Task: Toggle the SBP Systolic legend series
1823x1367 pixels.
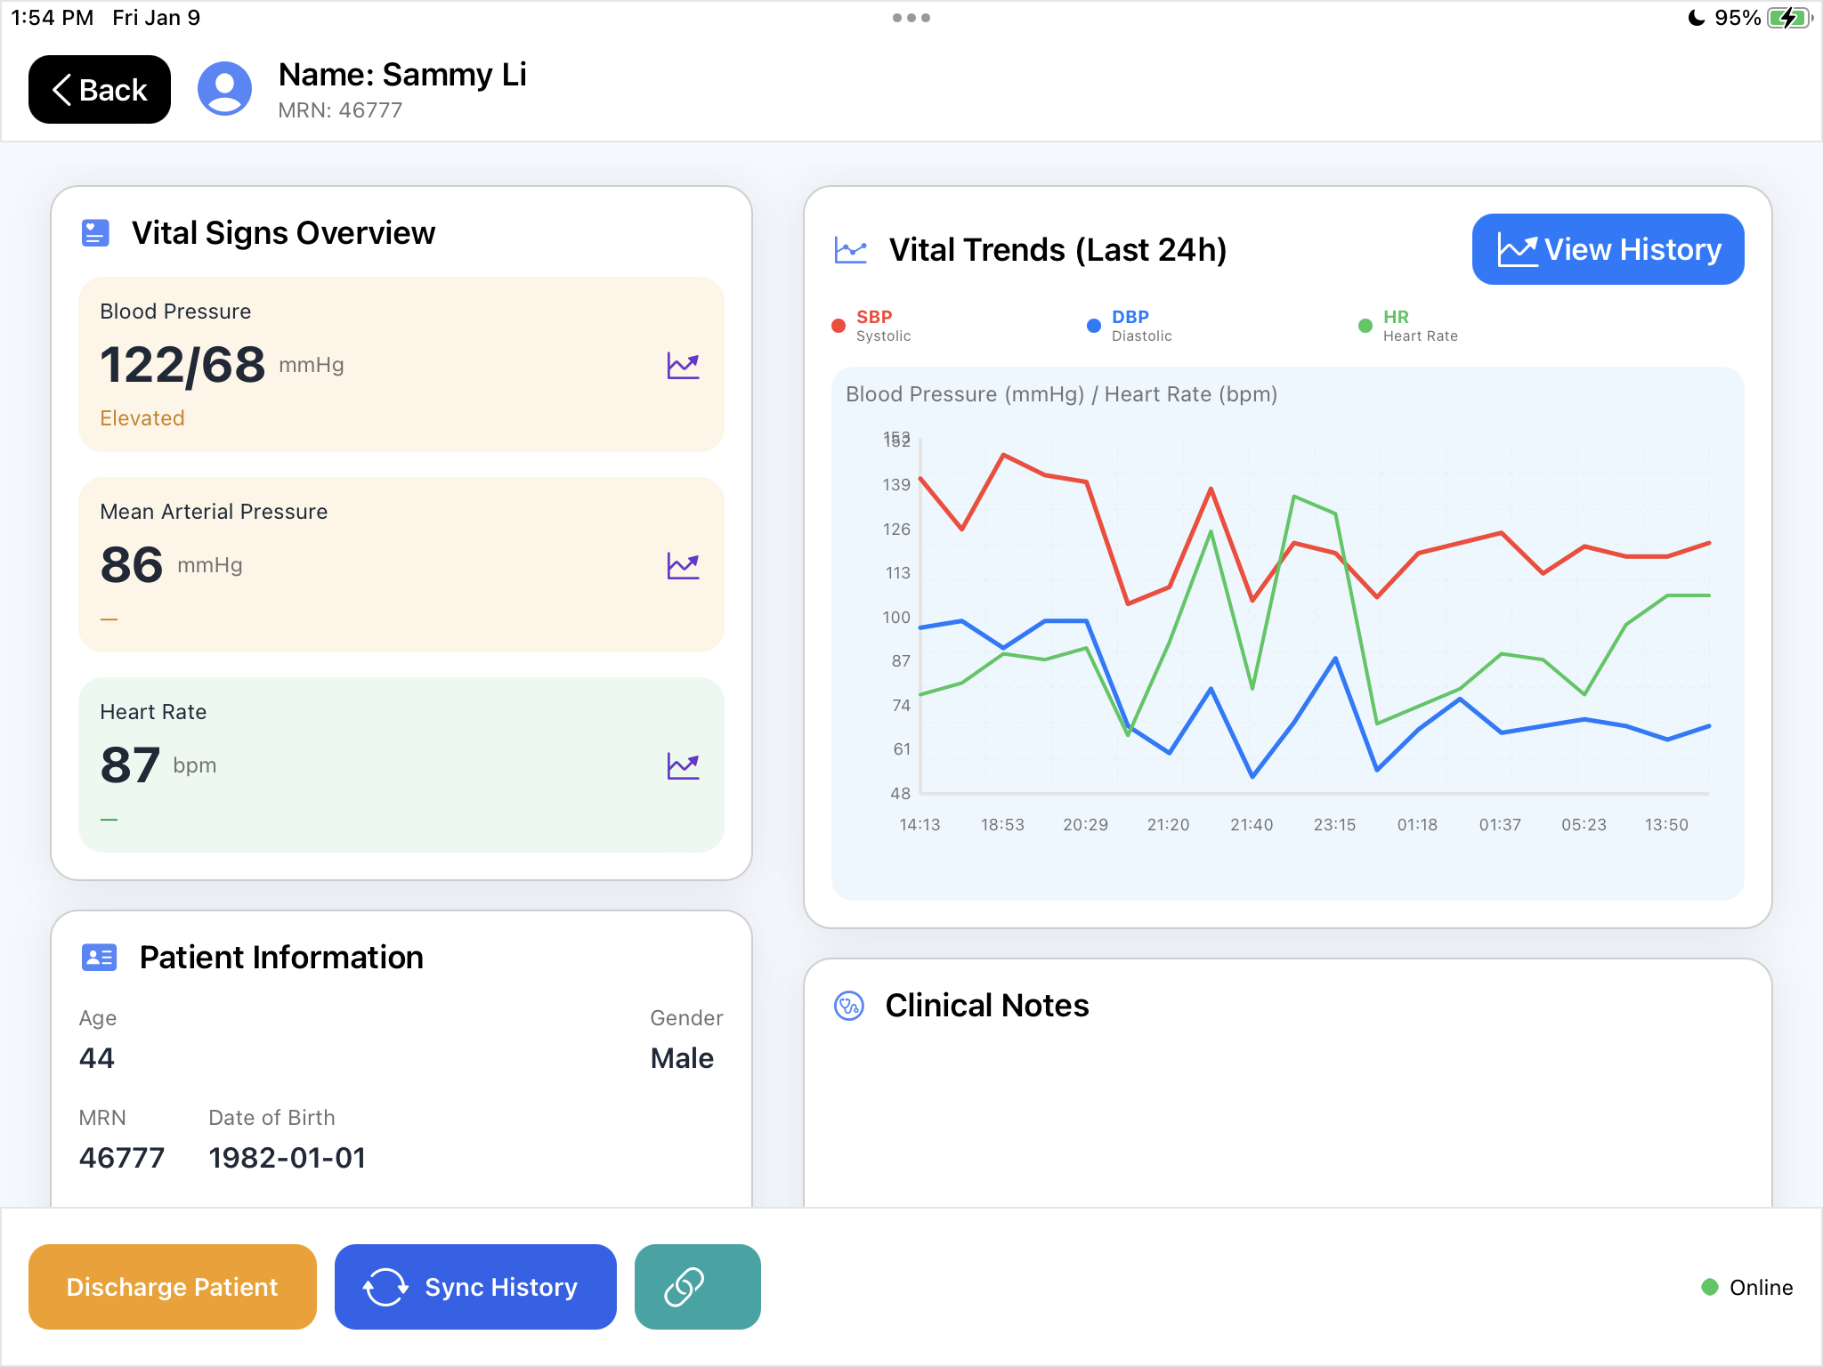Action: 872,326
